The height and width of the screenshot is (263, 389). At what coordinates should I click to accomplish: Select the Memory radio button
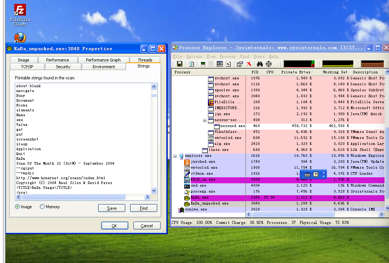42,207
